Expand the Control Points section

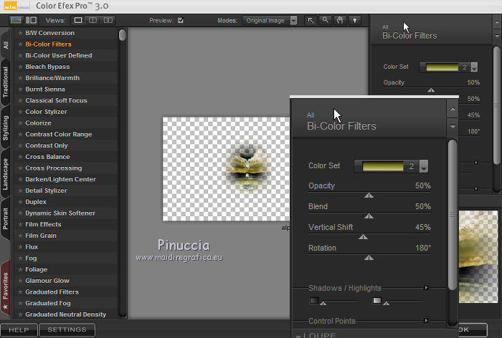(x=426, y=321)
